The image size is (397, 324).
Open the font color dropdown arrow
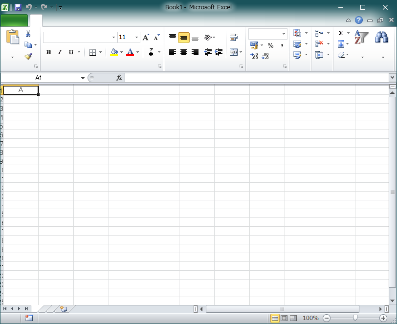tap(138, 52)
